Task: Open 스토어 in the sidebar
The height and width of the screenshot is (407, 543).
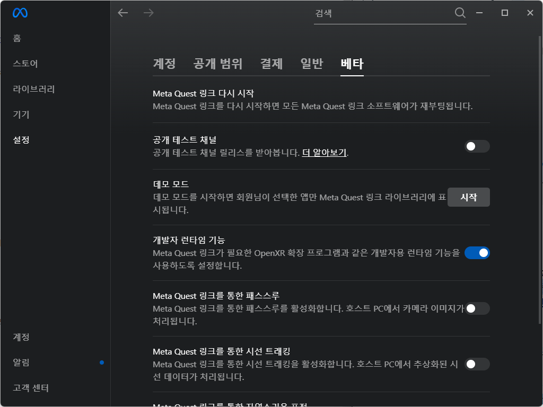Action: point(25,64)
